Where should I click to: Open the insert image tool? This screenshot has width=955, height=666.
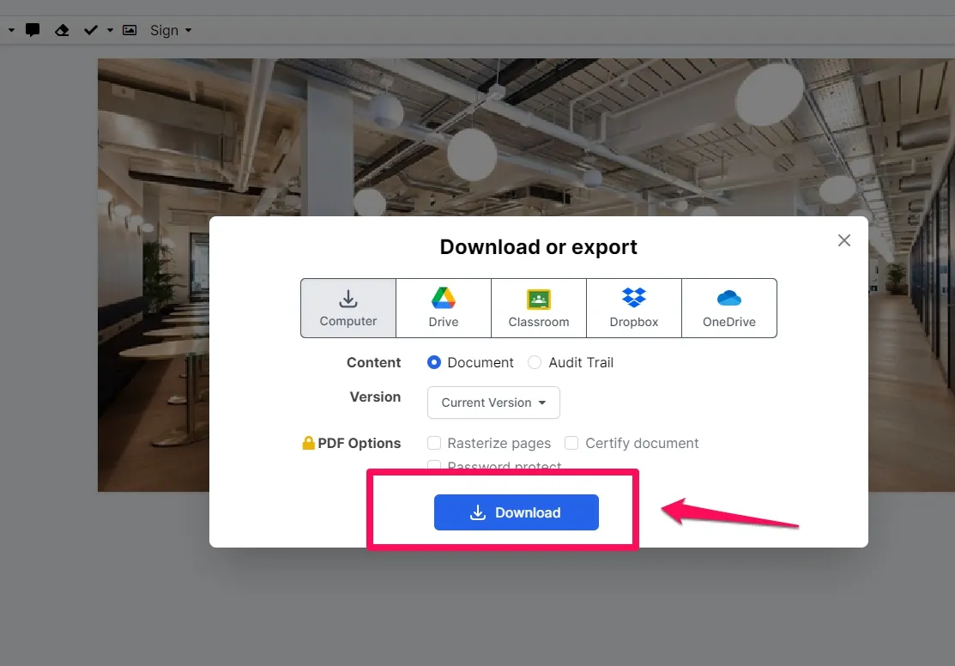(x=130, y=30)
